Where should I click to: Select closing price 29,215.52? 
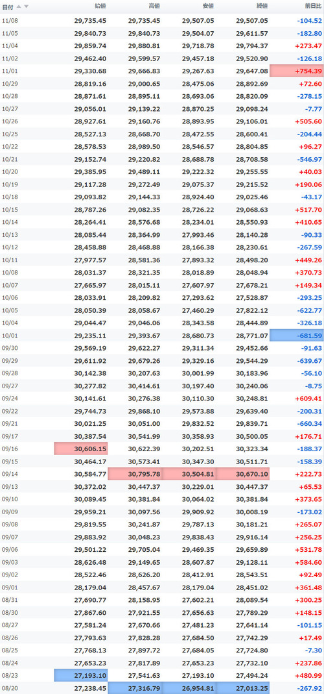click(252, 184)
